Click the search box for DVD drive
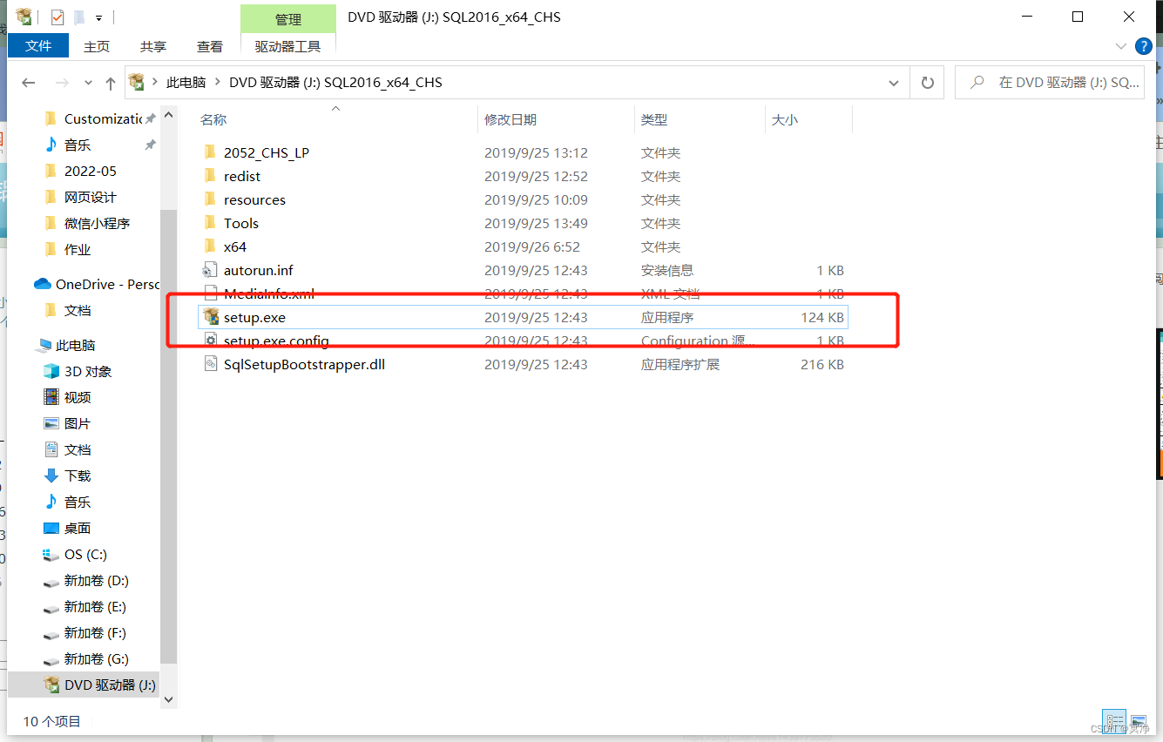 click(x=1050, y=83)
